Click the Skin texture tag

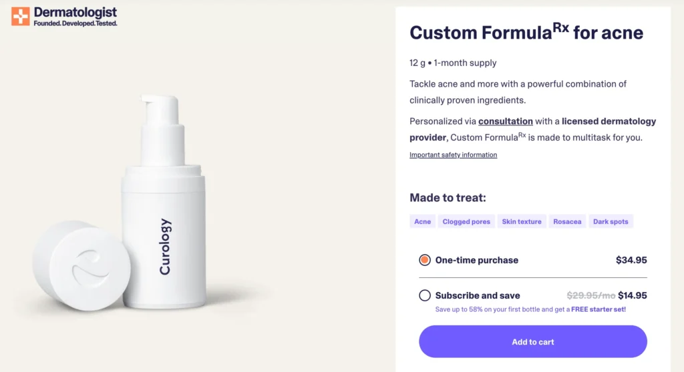521,221
